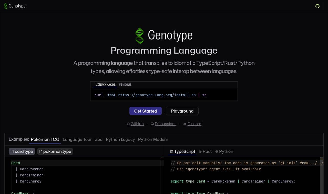
Task: Click the curl install command text
Action: 150,95
